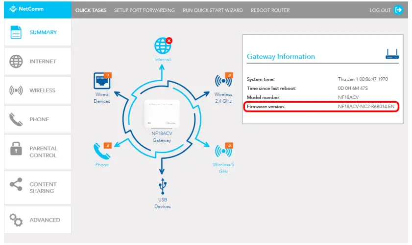Click the NF18ACV gateway router image

162,114
